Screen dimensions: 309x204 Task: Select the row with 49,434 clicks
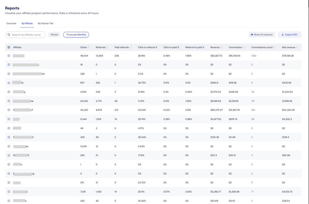click(8, 56)
